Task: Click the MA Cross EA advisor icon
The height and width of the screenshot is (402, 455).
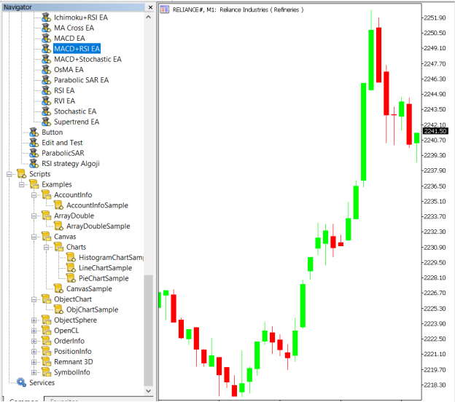Action: coord(46,28)
